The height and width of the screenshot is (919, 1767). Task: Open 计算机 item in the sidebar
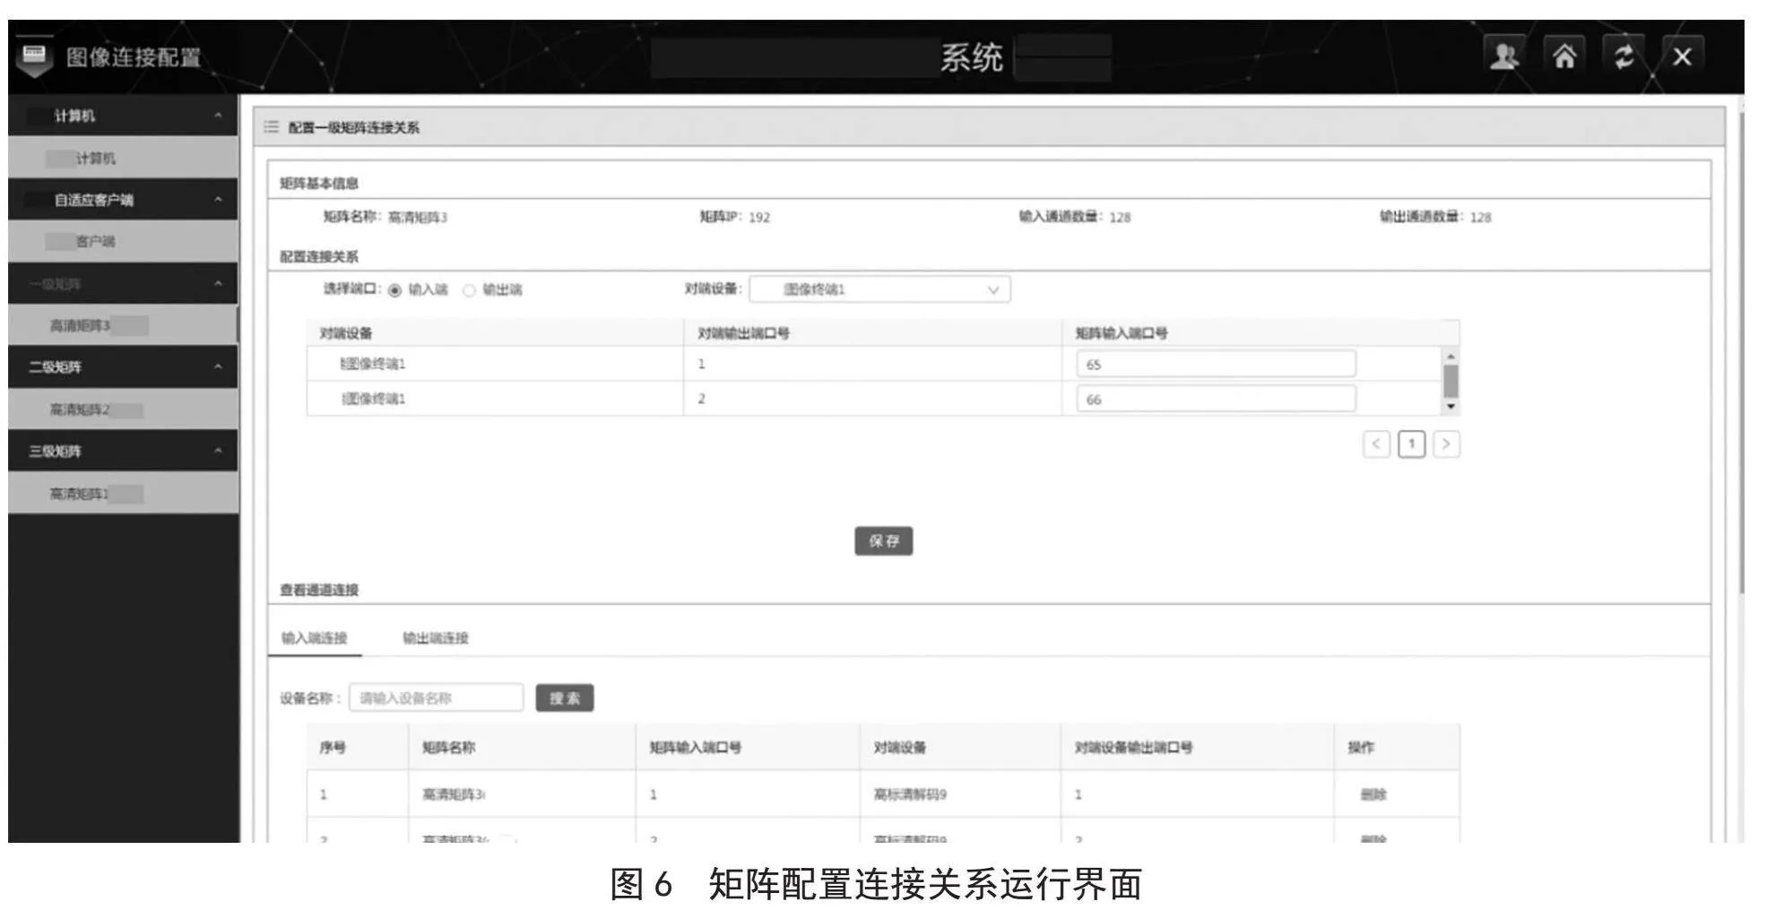click(124, 158)
